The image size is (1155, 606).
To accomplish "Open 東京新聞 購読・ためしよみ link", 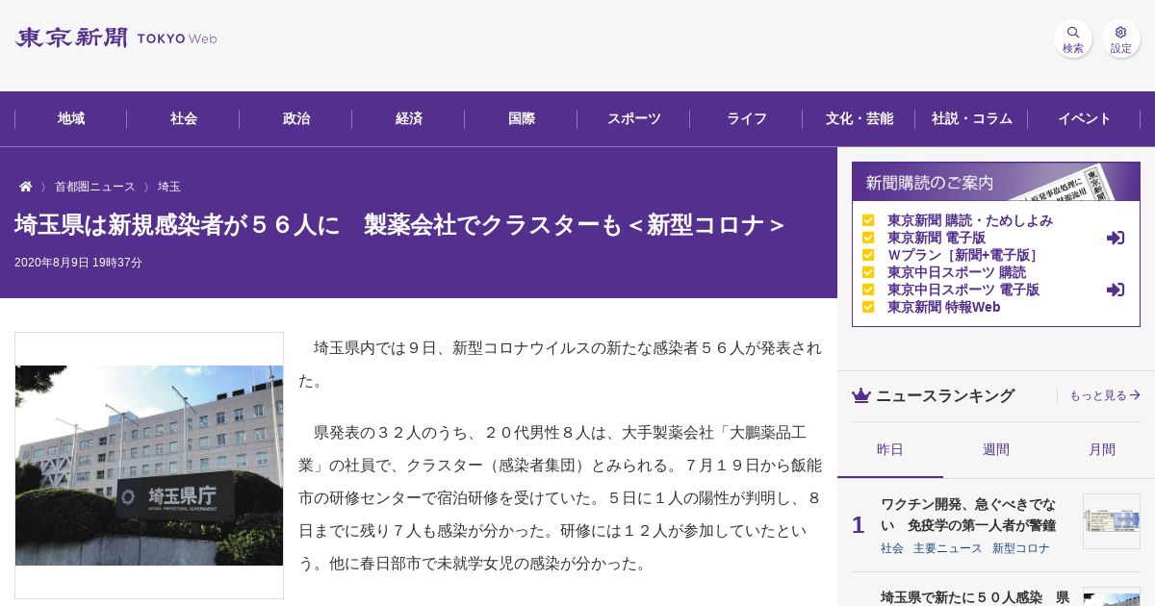I will click(x=970, y=220).
